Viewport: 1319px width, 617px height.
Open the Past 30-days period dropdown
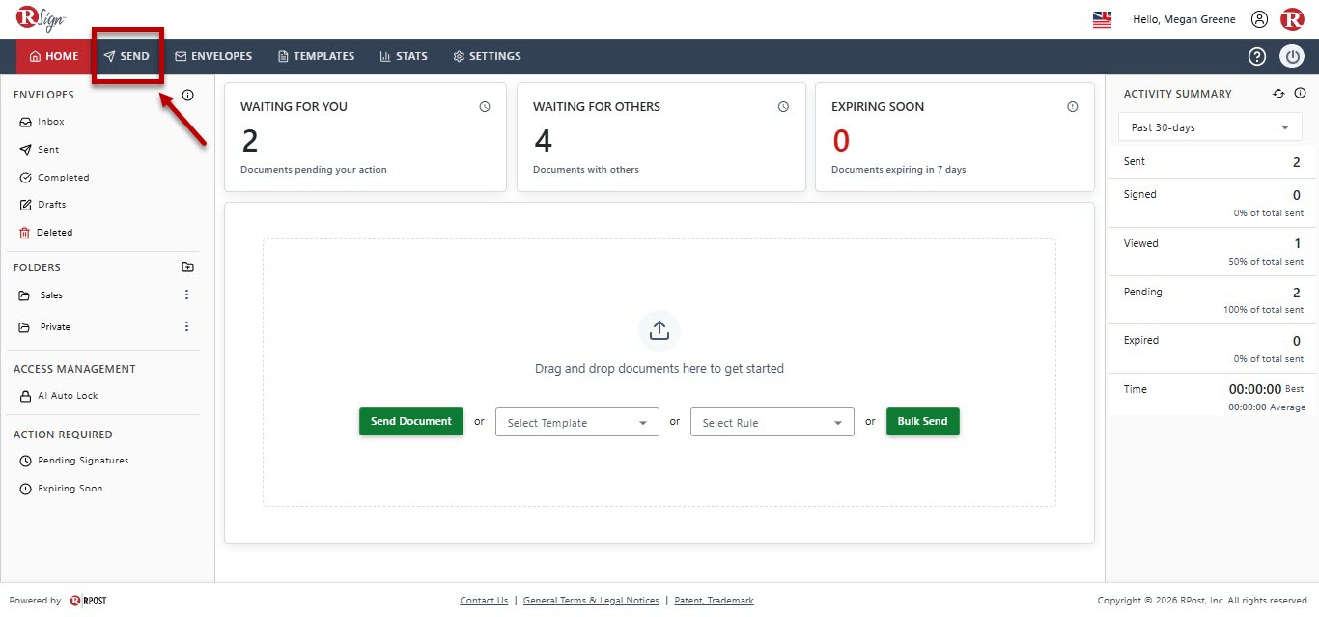point(1210,127)
